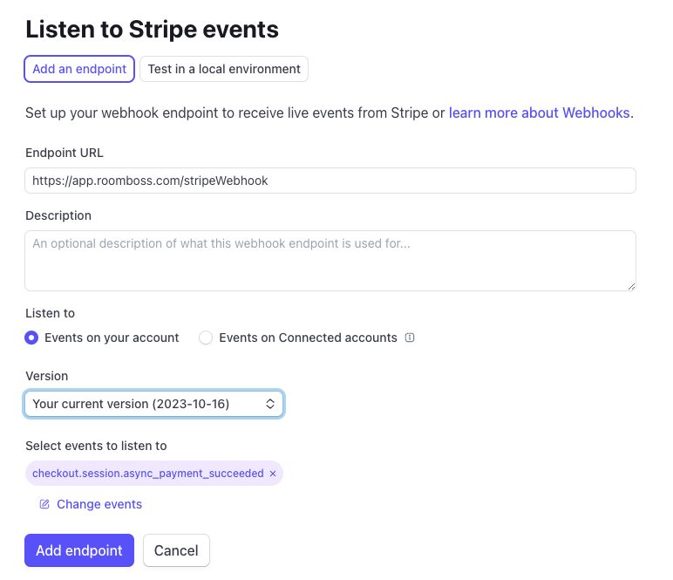Click the Cancel button

[x=176, y=550]
